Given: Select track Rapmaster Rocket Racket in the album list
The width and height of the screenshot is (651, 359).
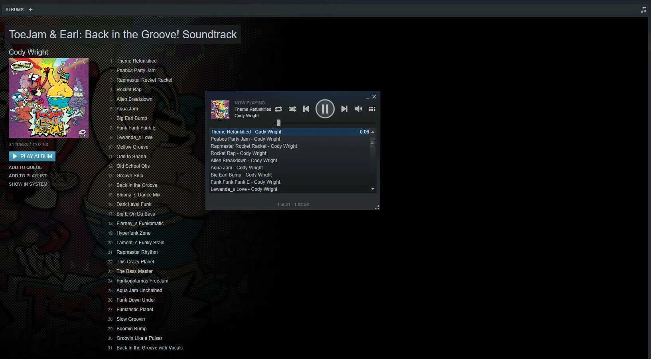Looking at the screenshot, I should click(x=144, y=80).
